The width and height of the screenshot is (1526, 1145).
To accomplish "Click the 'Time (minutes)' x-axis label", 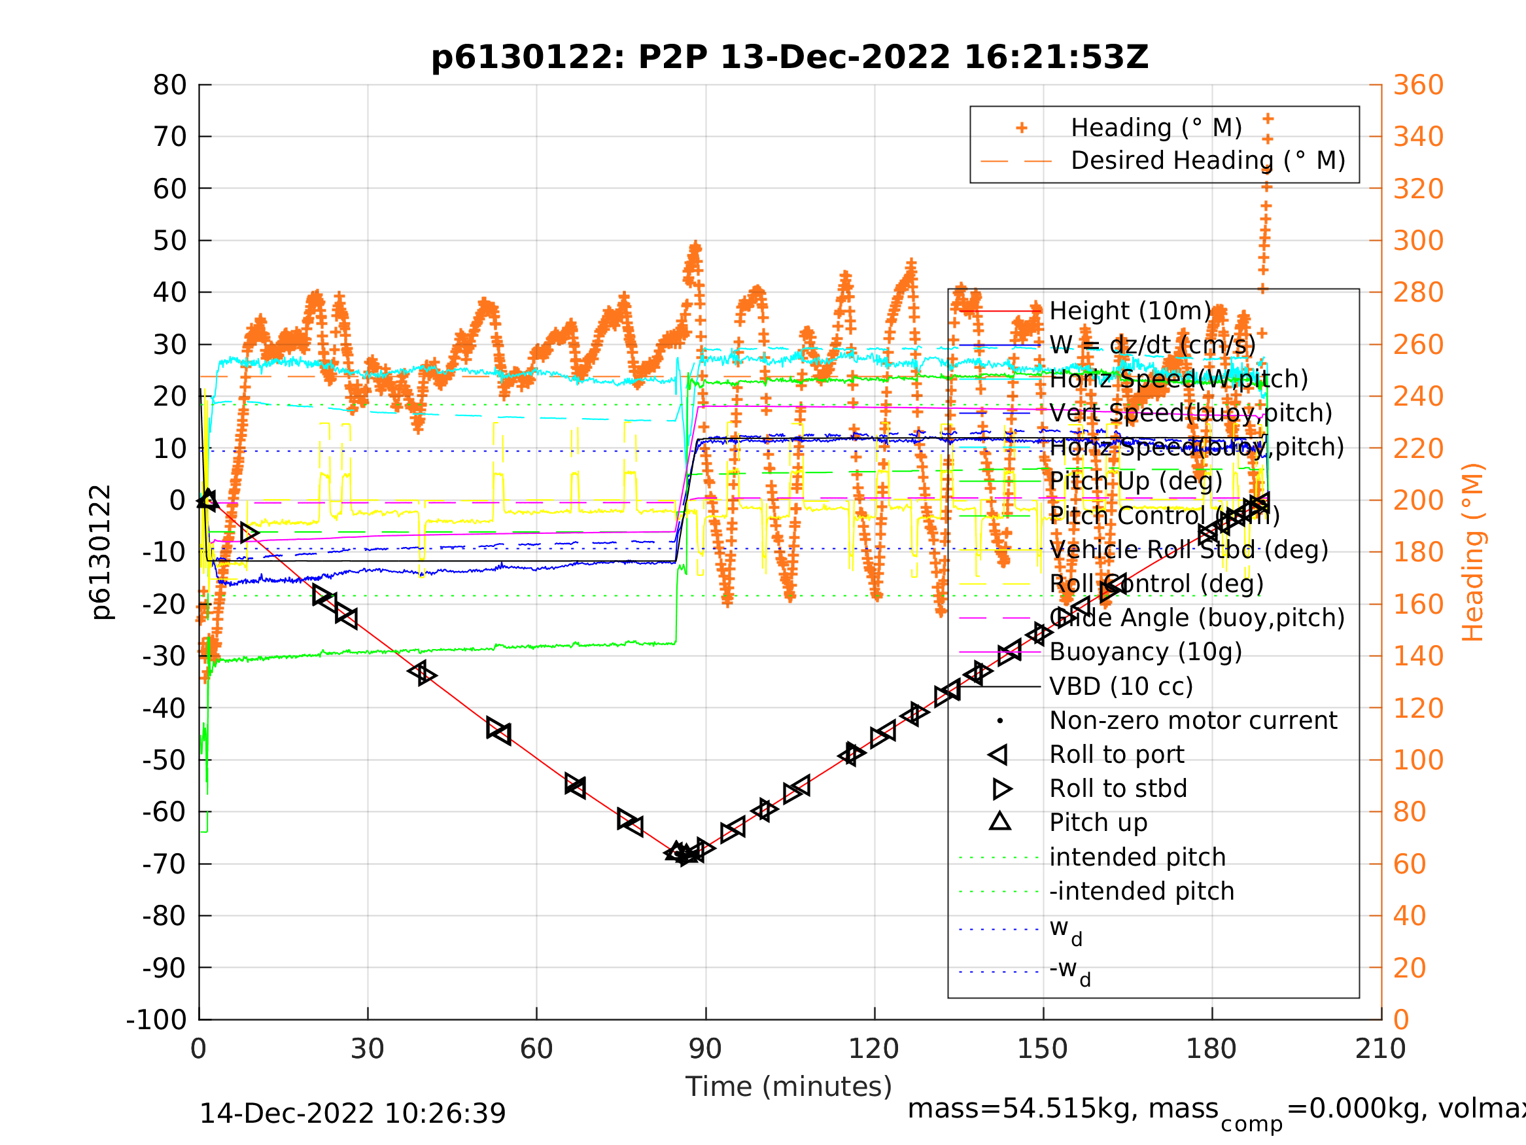I will 789,1087.
